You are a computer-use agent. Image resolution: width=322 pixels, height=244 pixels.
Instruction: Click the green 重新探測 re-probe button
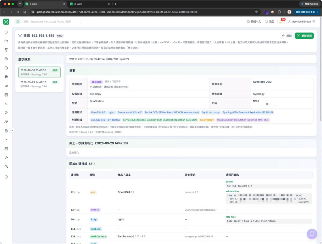(x=304, y=36)
